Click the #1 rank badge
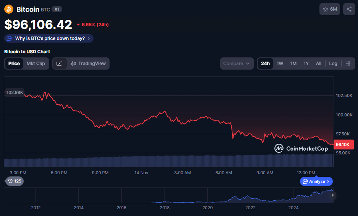Viewport: 358px width, 216px height. point(57,10)
